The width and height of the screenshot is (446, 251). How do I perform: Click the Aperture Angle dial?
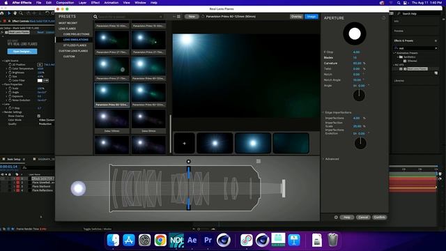coord(359,96)
